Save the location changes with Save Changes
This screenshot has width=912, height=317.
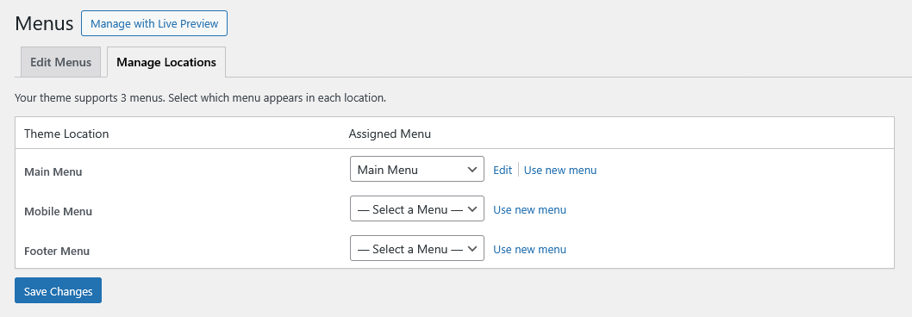tap(58, 291)
